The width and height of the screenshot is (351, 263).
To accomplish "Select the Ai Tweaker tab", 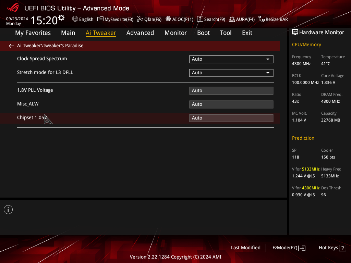I will [x=101, y=33].
